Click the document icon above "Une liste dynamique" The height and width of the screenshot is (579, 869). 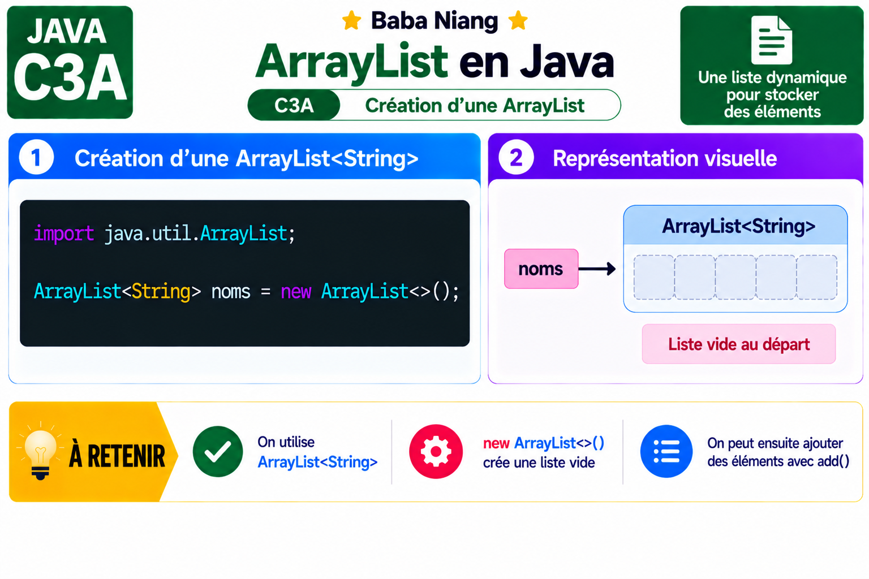(x=771, y=40)
